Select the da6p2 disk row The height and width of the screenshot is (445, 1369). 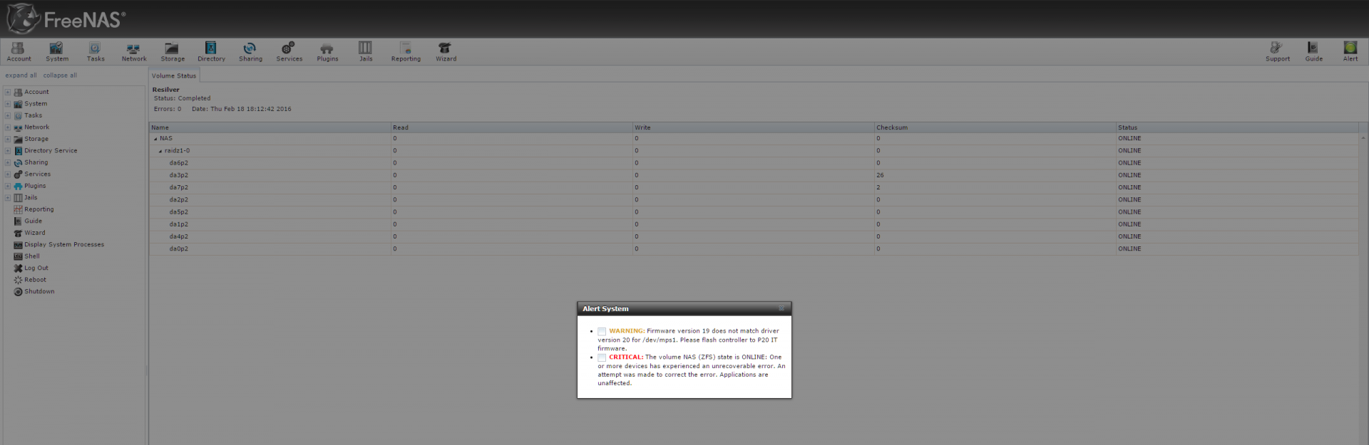pyautogui.click(x=754, y=163)
